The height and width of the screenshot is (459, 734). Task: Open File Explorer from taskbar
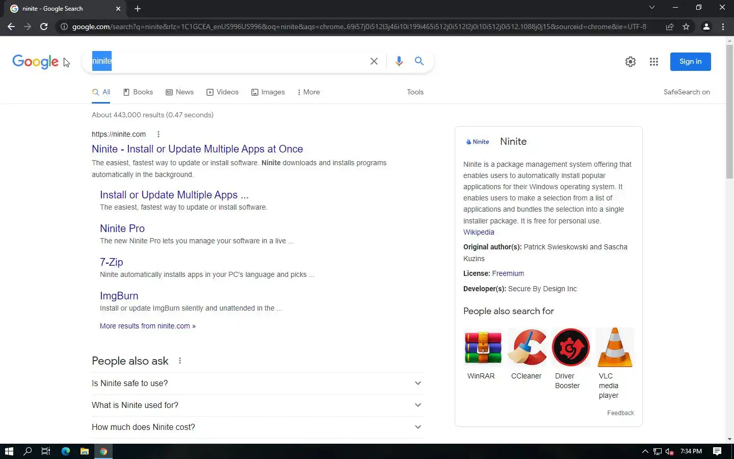pyautogui.click(x=85, y=451)
